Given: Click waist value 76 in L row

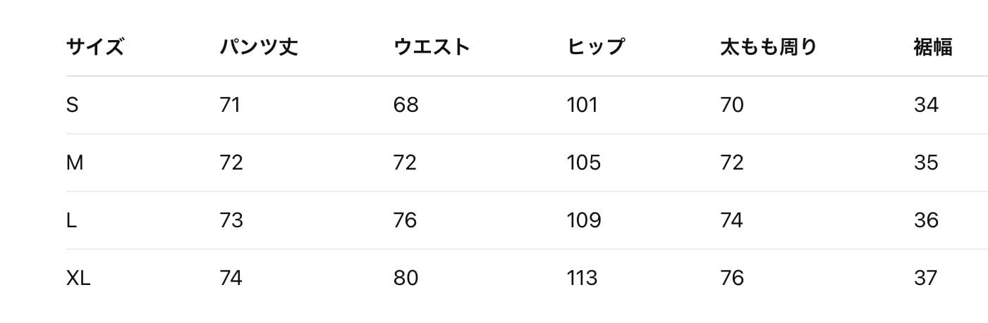Looking at the screenshot, I should 405,220.
